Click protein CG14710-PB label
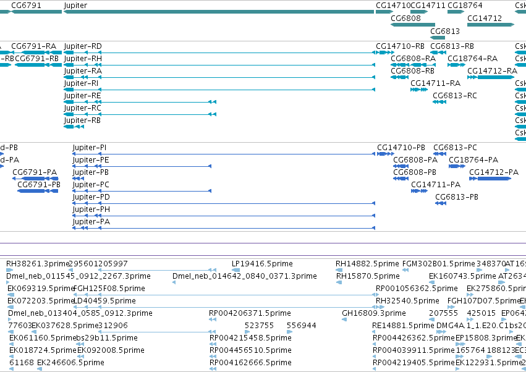The width and height of the screenshot is (526, 372). [x=401, y=148]
